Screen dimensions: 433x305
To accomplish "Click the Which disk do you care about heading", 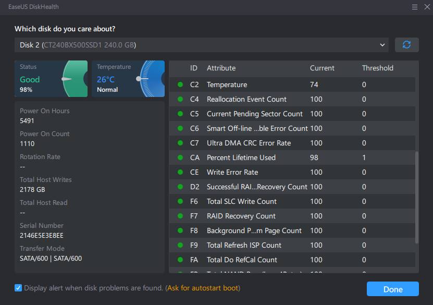I will coord(65,29).
